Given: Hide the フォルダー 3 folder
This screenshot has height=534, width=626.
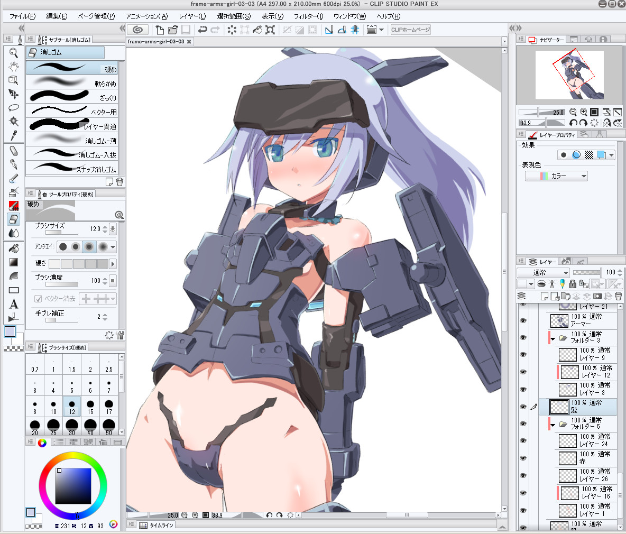Looking at the screenshot, I should point(523,337).
